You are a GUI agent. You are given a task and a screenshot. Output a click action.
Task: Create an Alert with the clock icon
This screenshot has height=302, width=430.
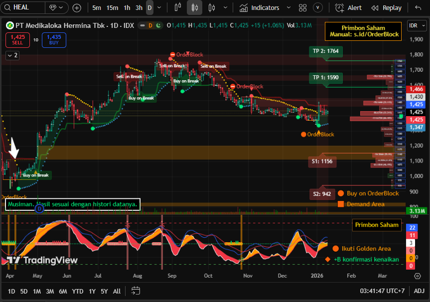[348, 8]
